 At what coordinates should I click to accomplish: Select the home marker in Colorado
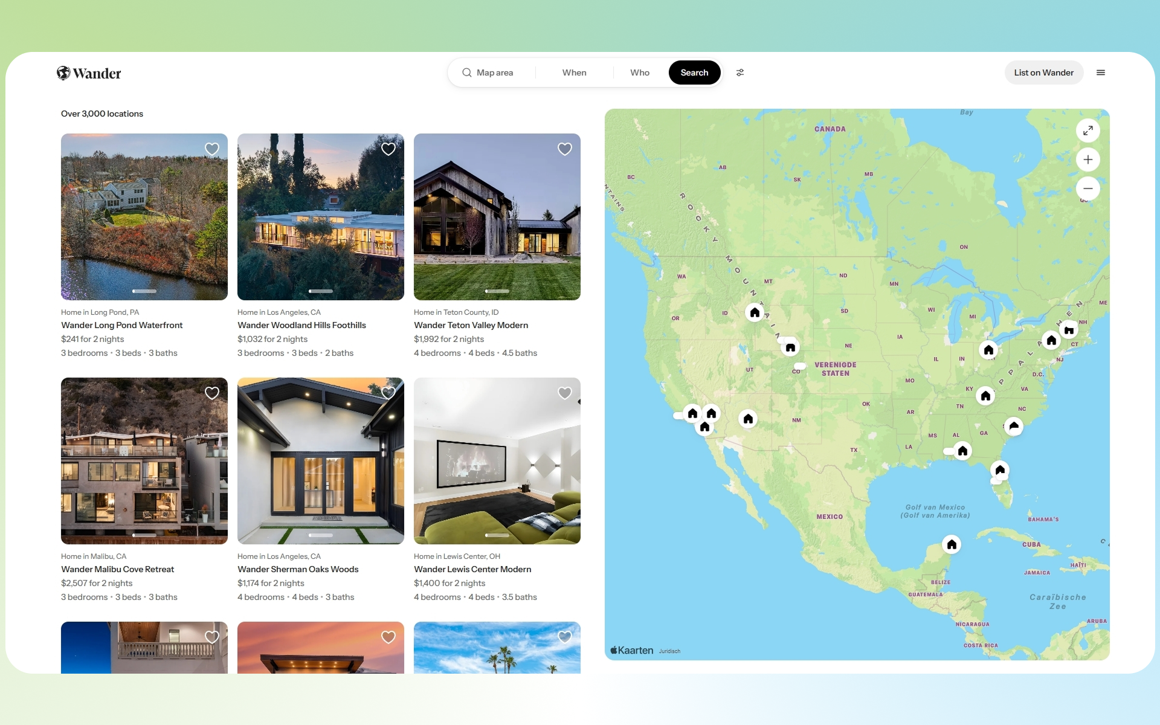[790, 347]
